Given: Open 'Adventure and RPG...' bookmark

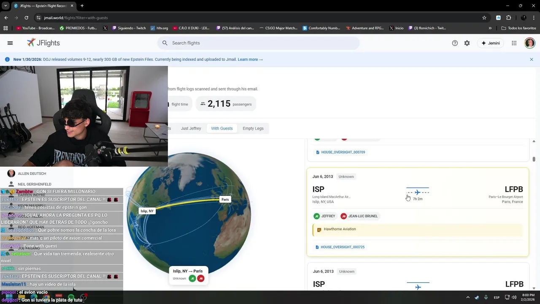Looking at the screenshot, I should click(x=365, y=28).
